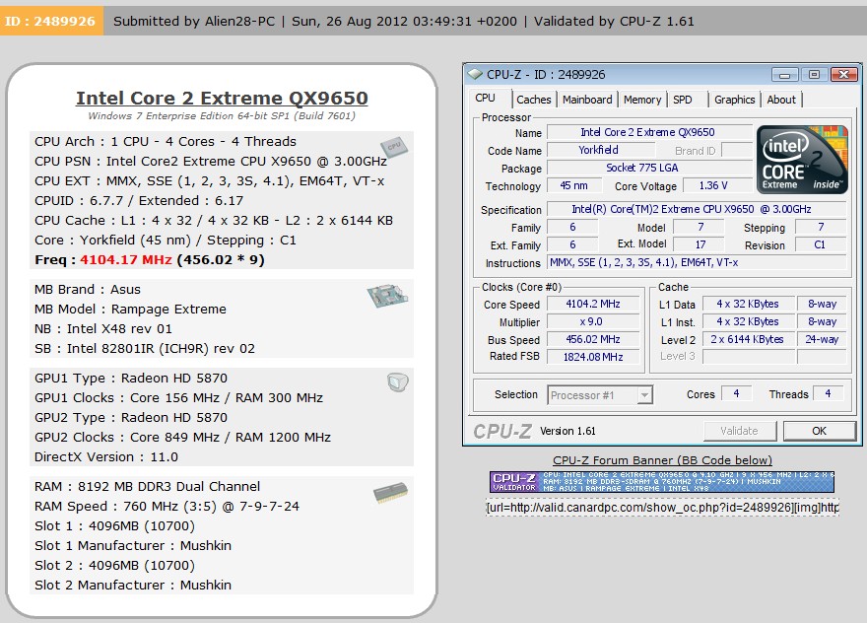Screen dimensions: 867x623
Task: Switch to the Mainboard tab
Action: click(x=587, y=99)
